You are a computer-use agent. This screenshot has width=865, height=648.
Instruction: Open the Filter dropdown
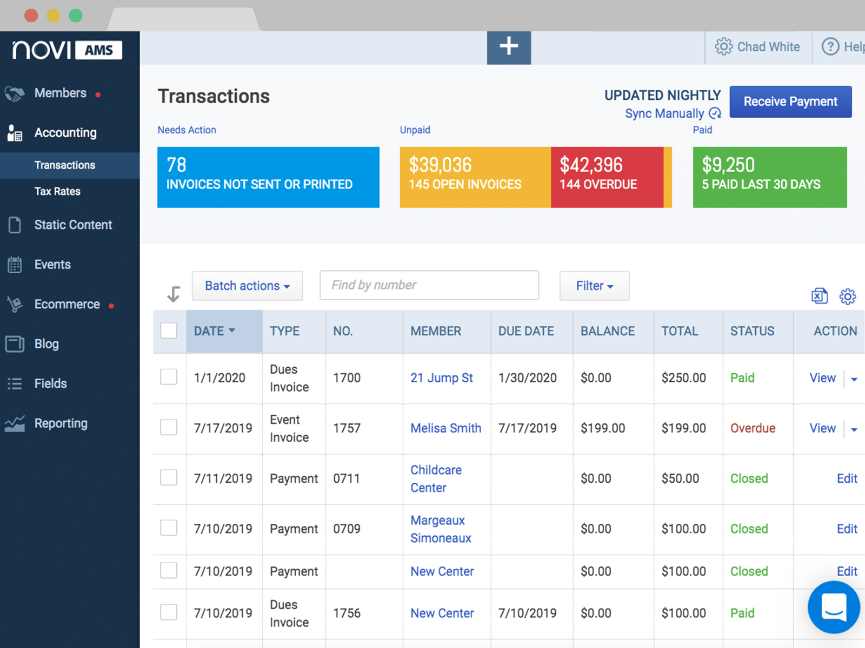click(594, 286)
